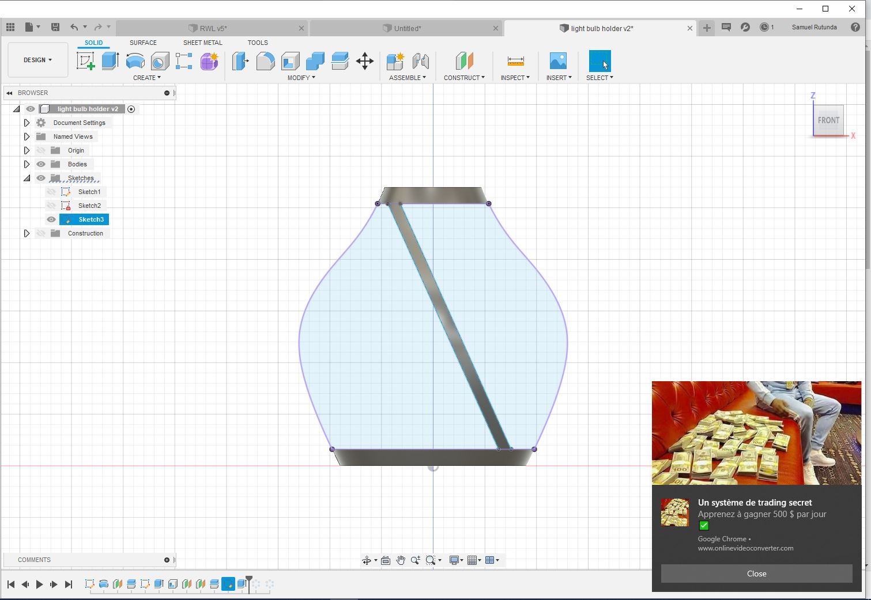Switch to the RWL v5 document tab
Screen dimensions: 871x600
click(x=212, y=28)
